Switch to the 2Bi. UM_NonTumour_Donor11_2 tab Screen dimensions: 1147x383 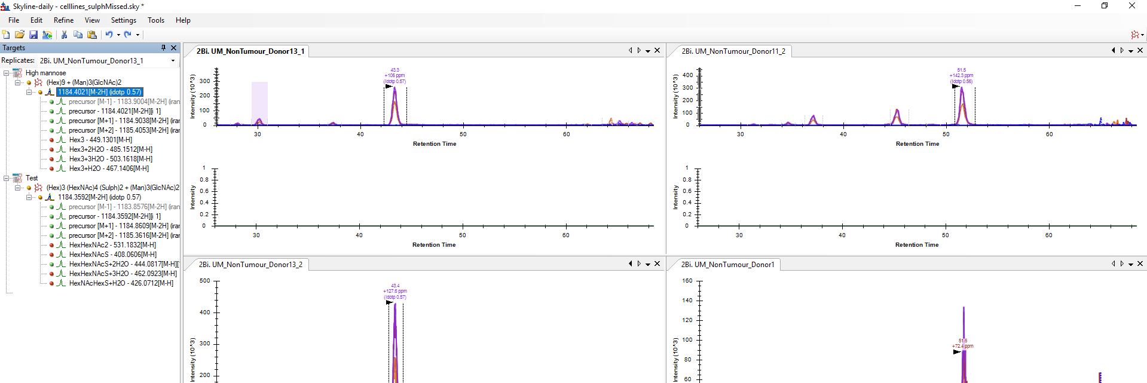pos(733,51)
